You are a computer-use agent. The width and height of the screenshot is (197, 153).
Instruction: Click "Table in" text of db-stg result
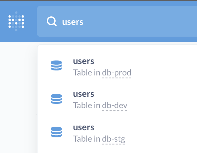pos(86,139)
